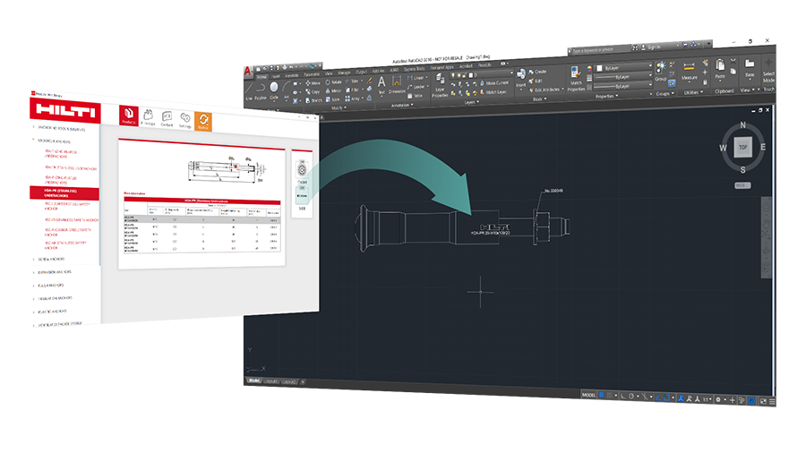Click the Make Current layer button
The height and width of the screenshot is (453, 806).
pyautogui.click(x=494, y=82)
